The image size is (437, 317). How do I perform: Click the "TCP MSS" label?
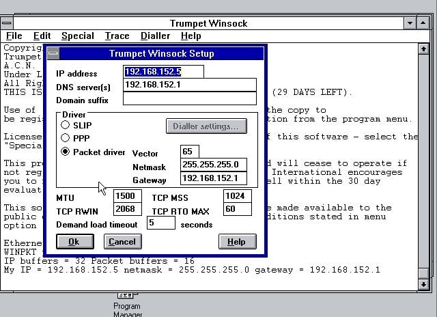[170, 198]
